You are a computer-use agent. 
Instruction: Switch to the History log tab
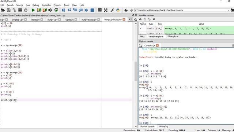point(163,126)
